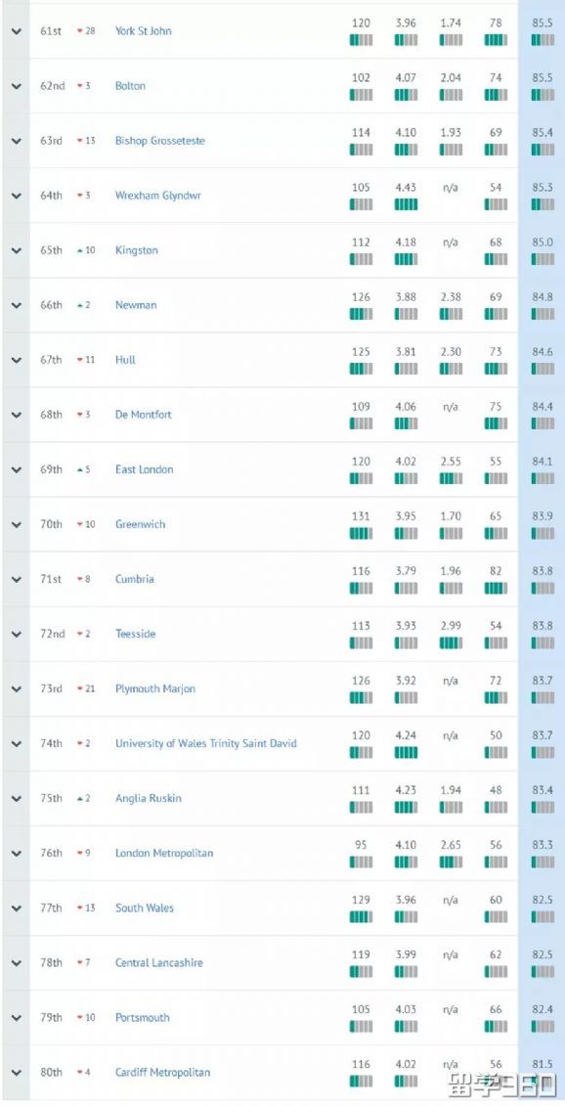Viewport: 565px width, 1106px height.
Task: Open the York St John link
Action: coord(144,30)
